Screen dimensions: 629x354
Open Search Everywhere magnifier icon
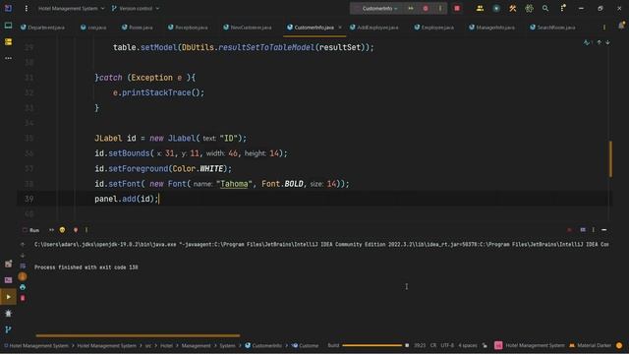point(545,8)
